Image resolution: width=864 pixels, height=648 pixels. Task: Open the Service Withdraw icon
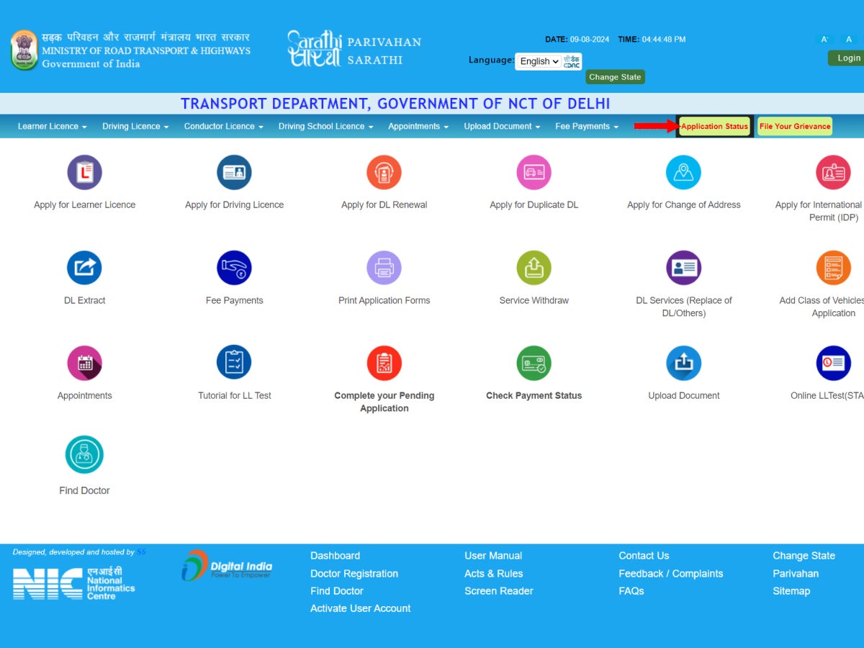tap(534, 267)
